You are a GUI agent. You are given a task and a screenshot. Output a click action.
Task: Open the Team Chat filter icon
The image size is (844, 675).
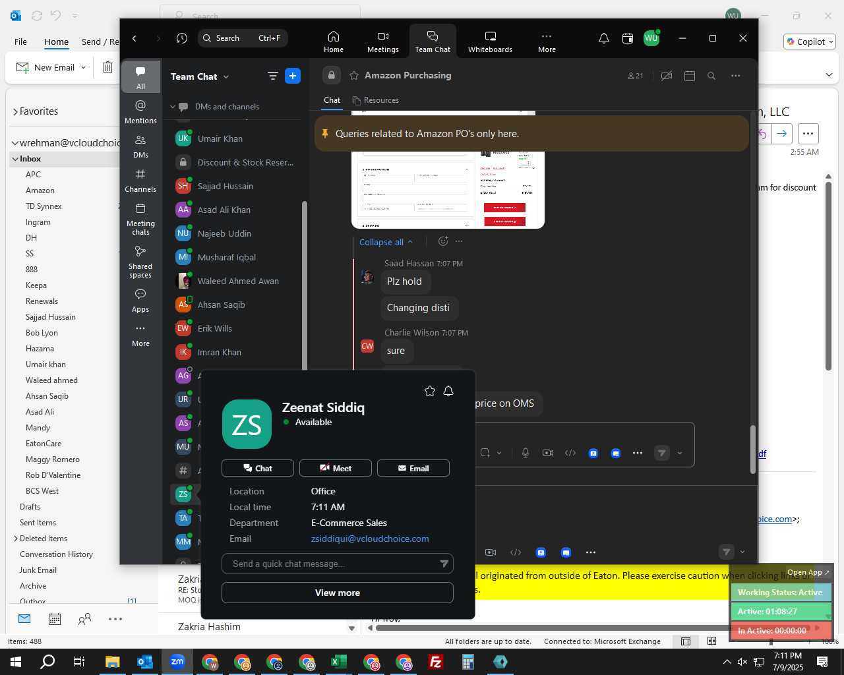(272, 76)
